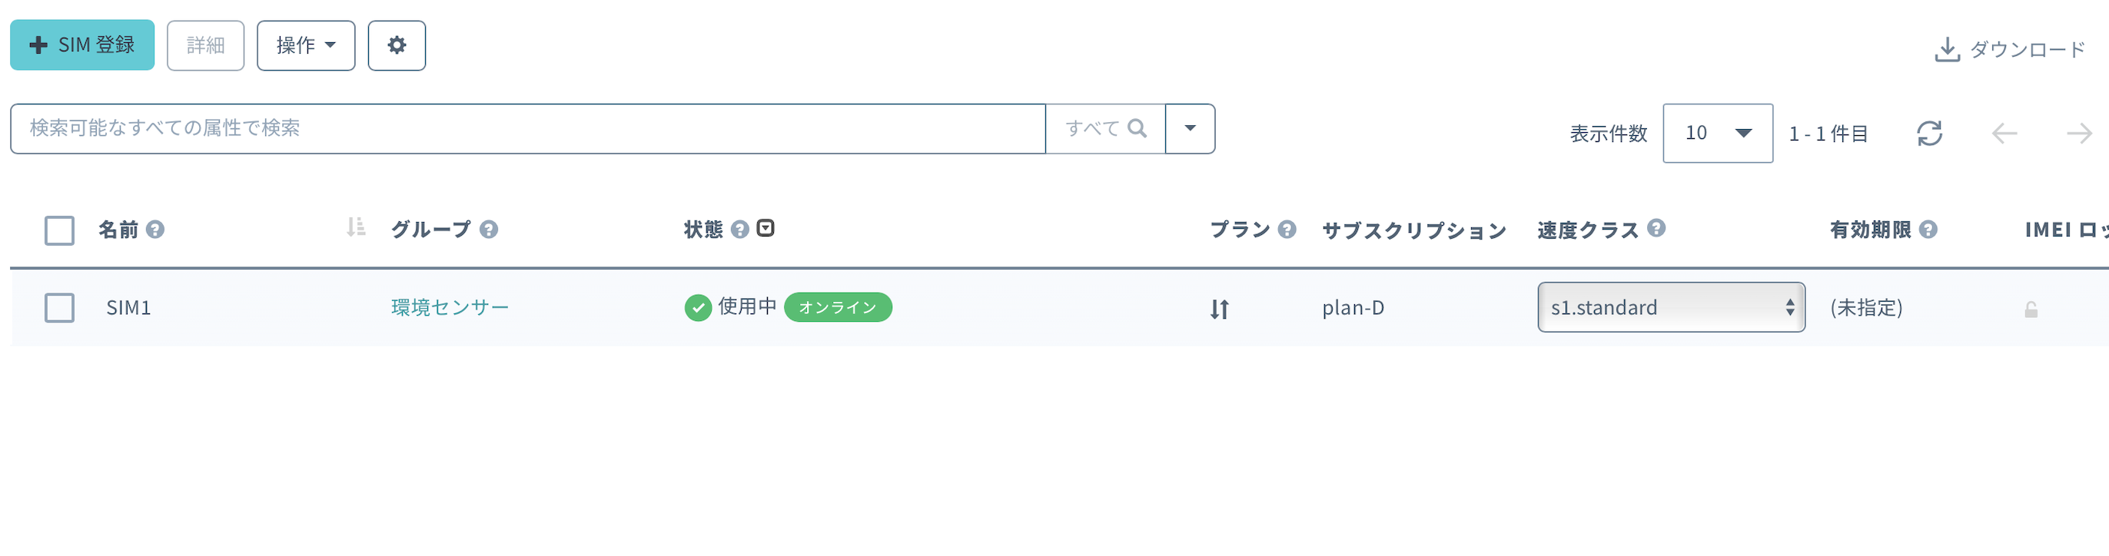Click the gear settings icon button

(397, 46)
